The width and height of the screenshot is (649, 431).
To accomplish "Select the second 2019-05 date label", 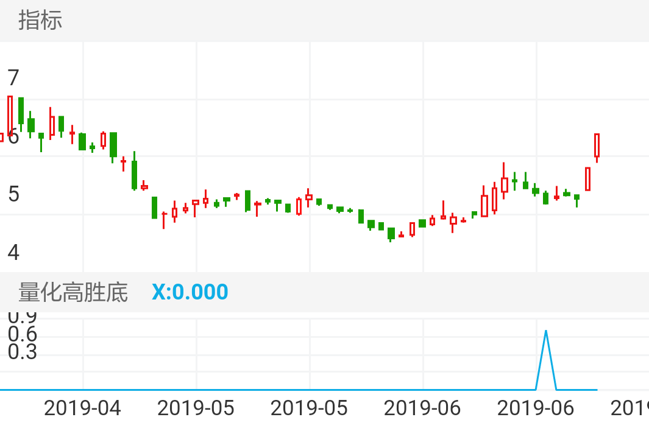I will click(x=309, y=408).
